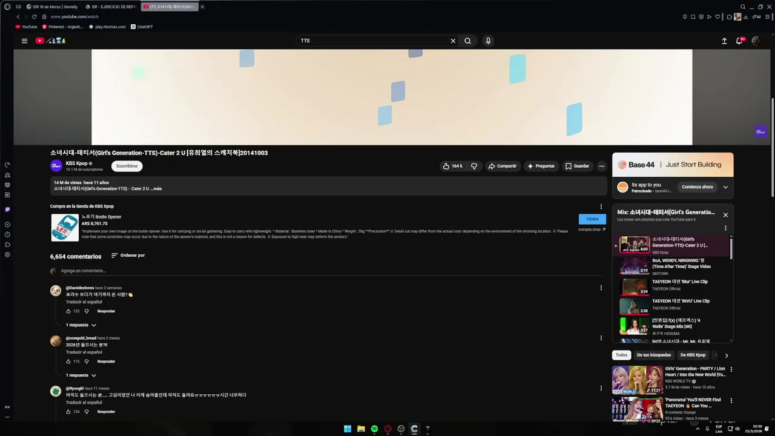Close the Mix playlist panel

tap(725, 215)
